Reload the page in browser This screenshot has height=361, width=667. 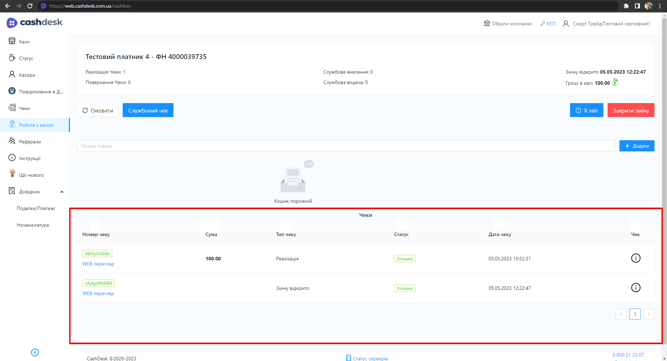[x=30, y=6]
